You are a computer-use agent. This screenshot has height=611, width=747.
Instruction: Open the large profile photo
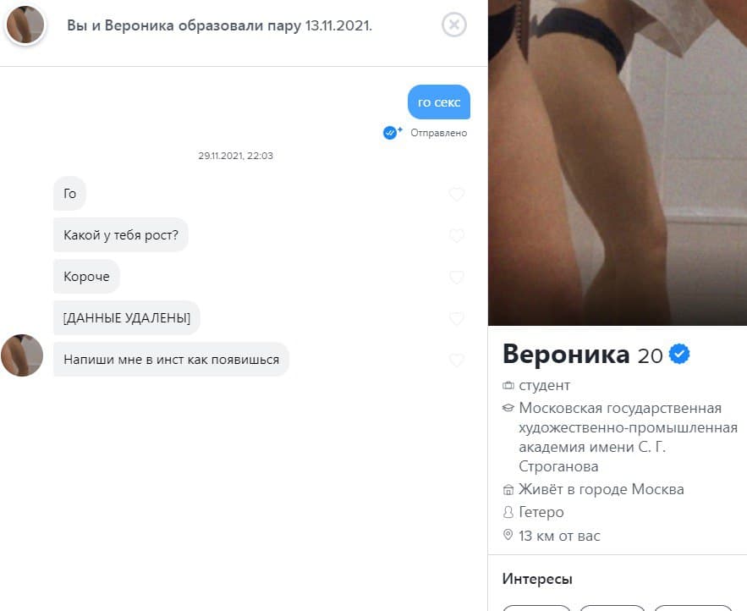pos(618,162)
